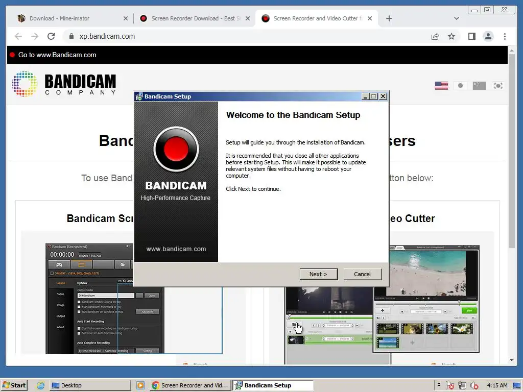Viewport: 523px width, 392px height.
Task: Click the network tray icon
Action: pyautogui.click(x=462, y=386)
